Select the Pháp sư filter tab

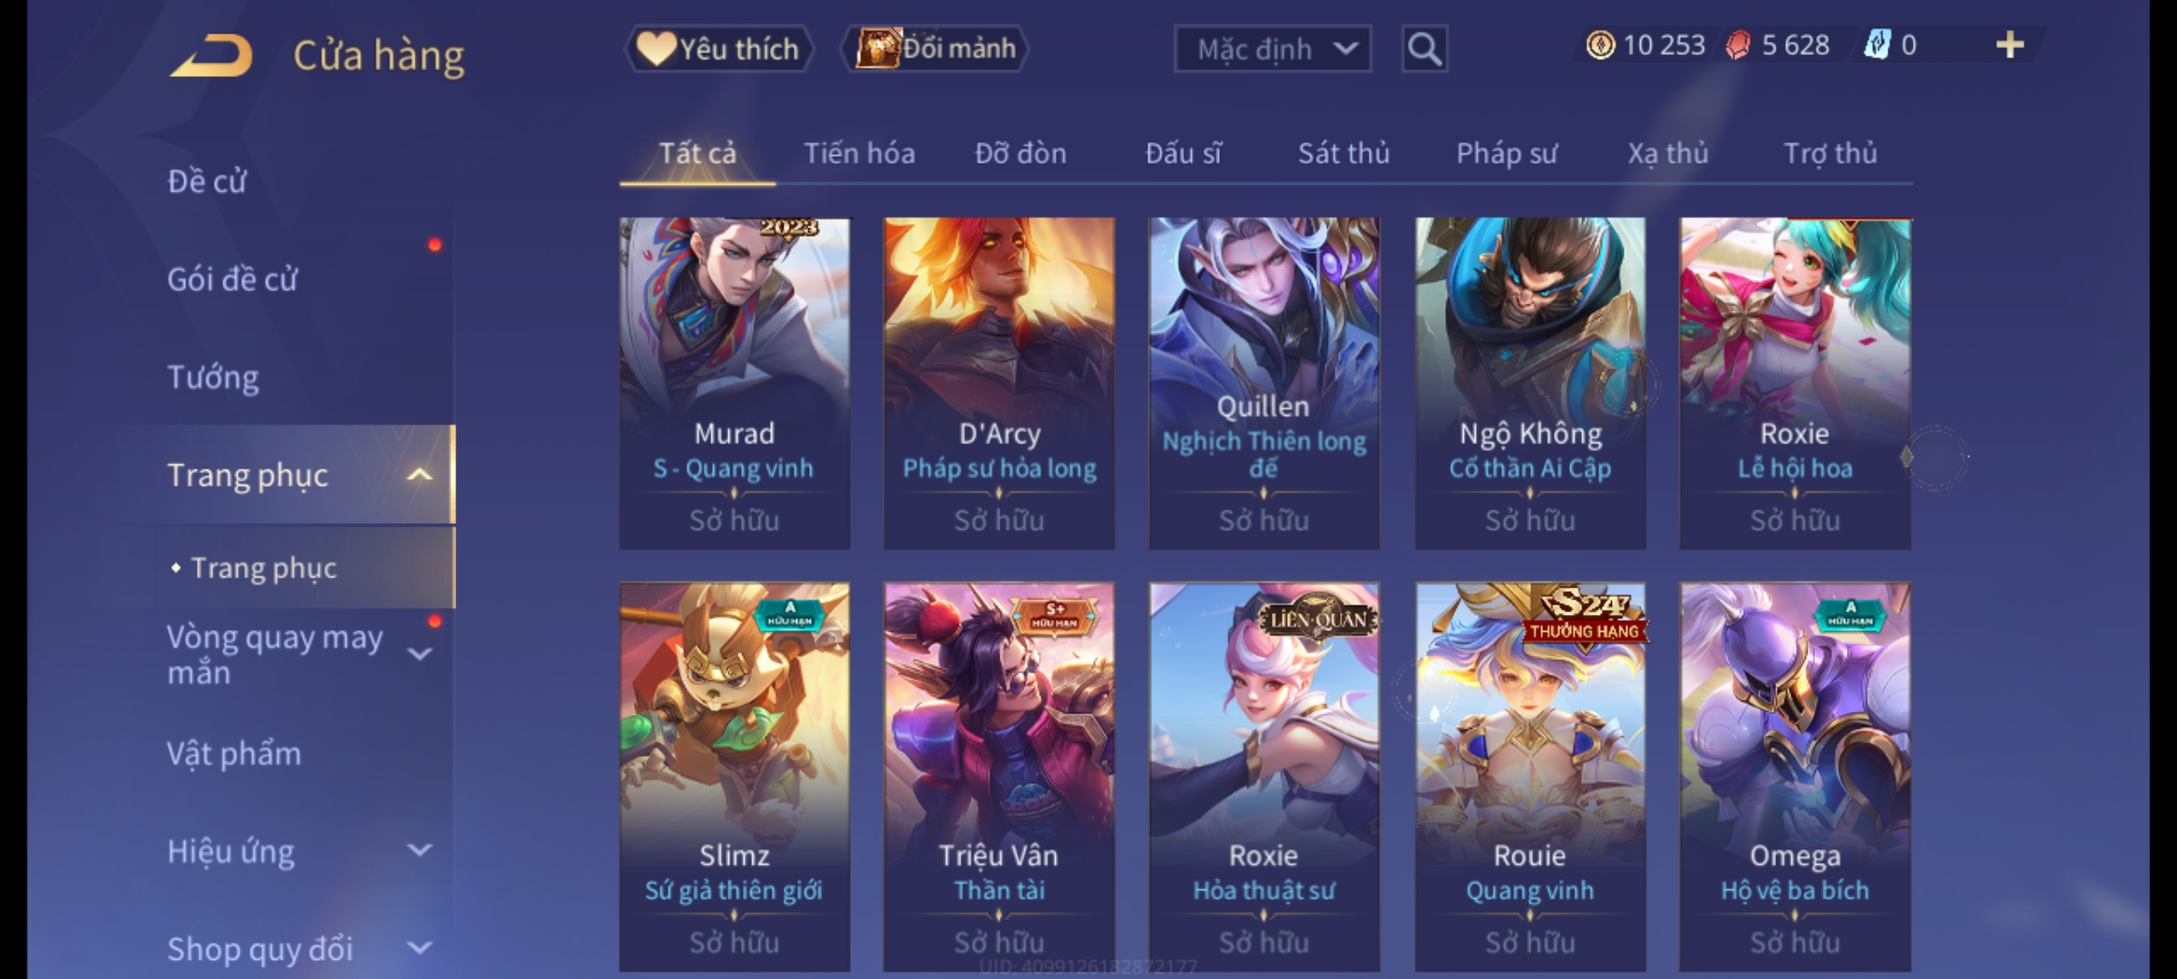pyautogui.click(x=1506, y=153)
